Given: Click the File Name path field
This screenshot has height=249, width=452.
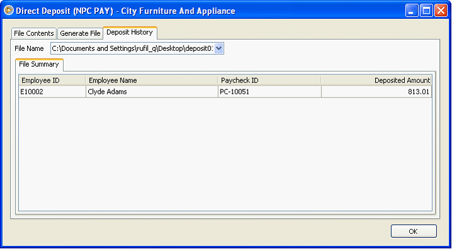Looking at the screenshot, I should tap(132, 48).
